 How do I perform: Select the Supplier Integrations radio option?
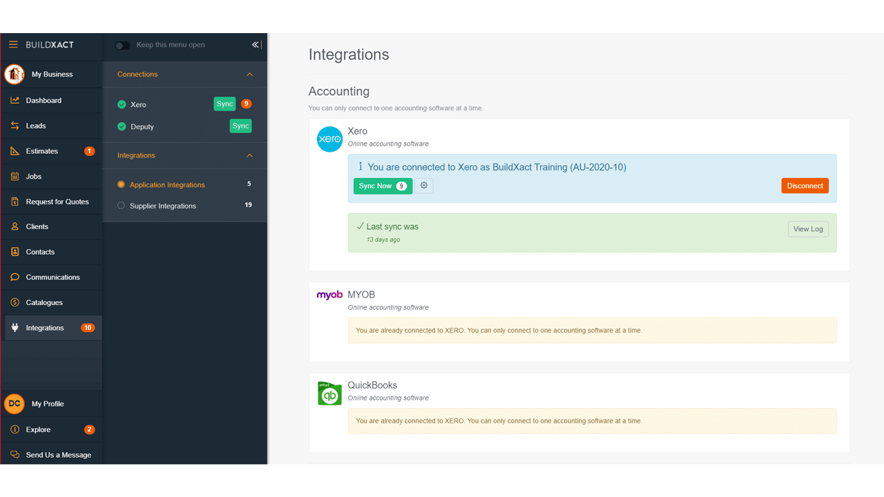122,206
